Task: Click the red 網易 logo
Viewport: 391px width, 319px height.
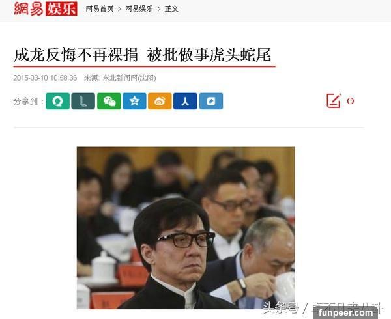Action: [29, 8]
